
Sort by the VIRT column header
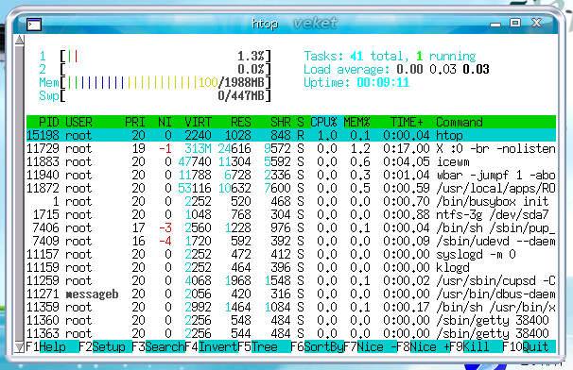coord(198,122)
